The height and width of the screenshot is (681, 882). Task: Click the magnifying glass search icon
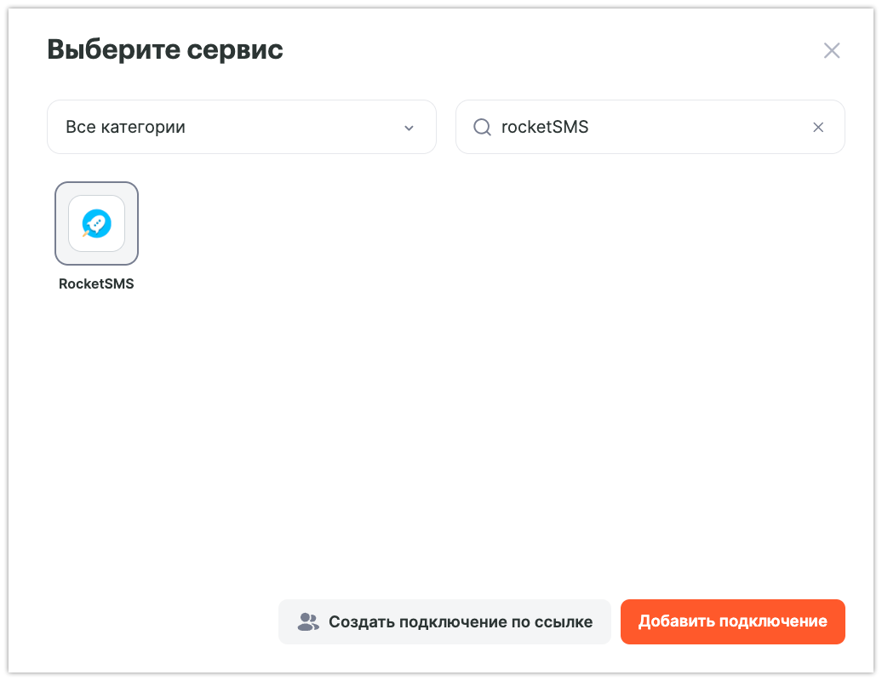coord(482,127)
